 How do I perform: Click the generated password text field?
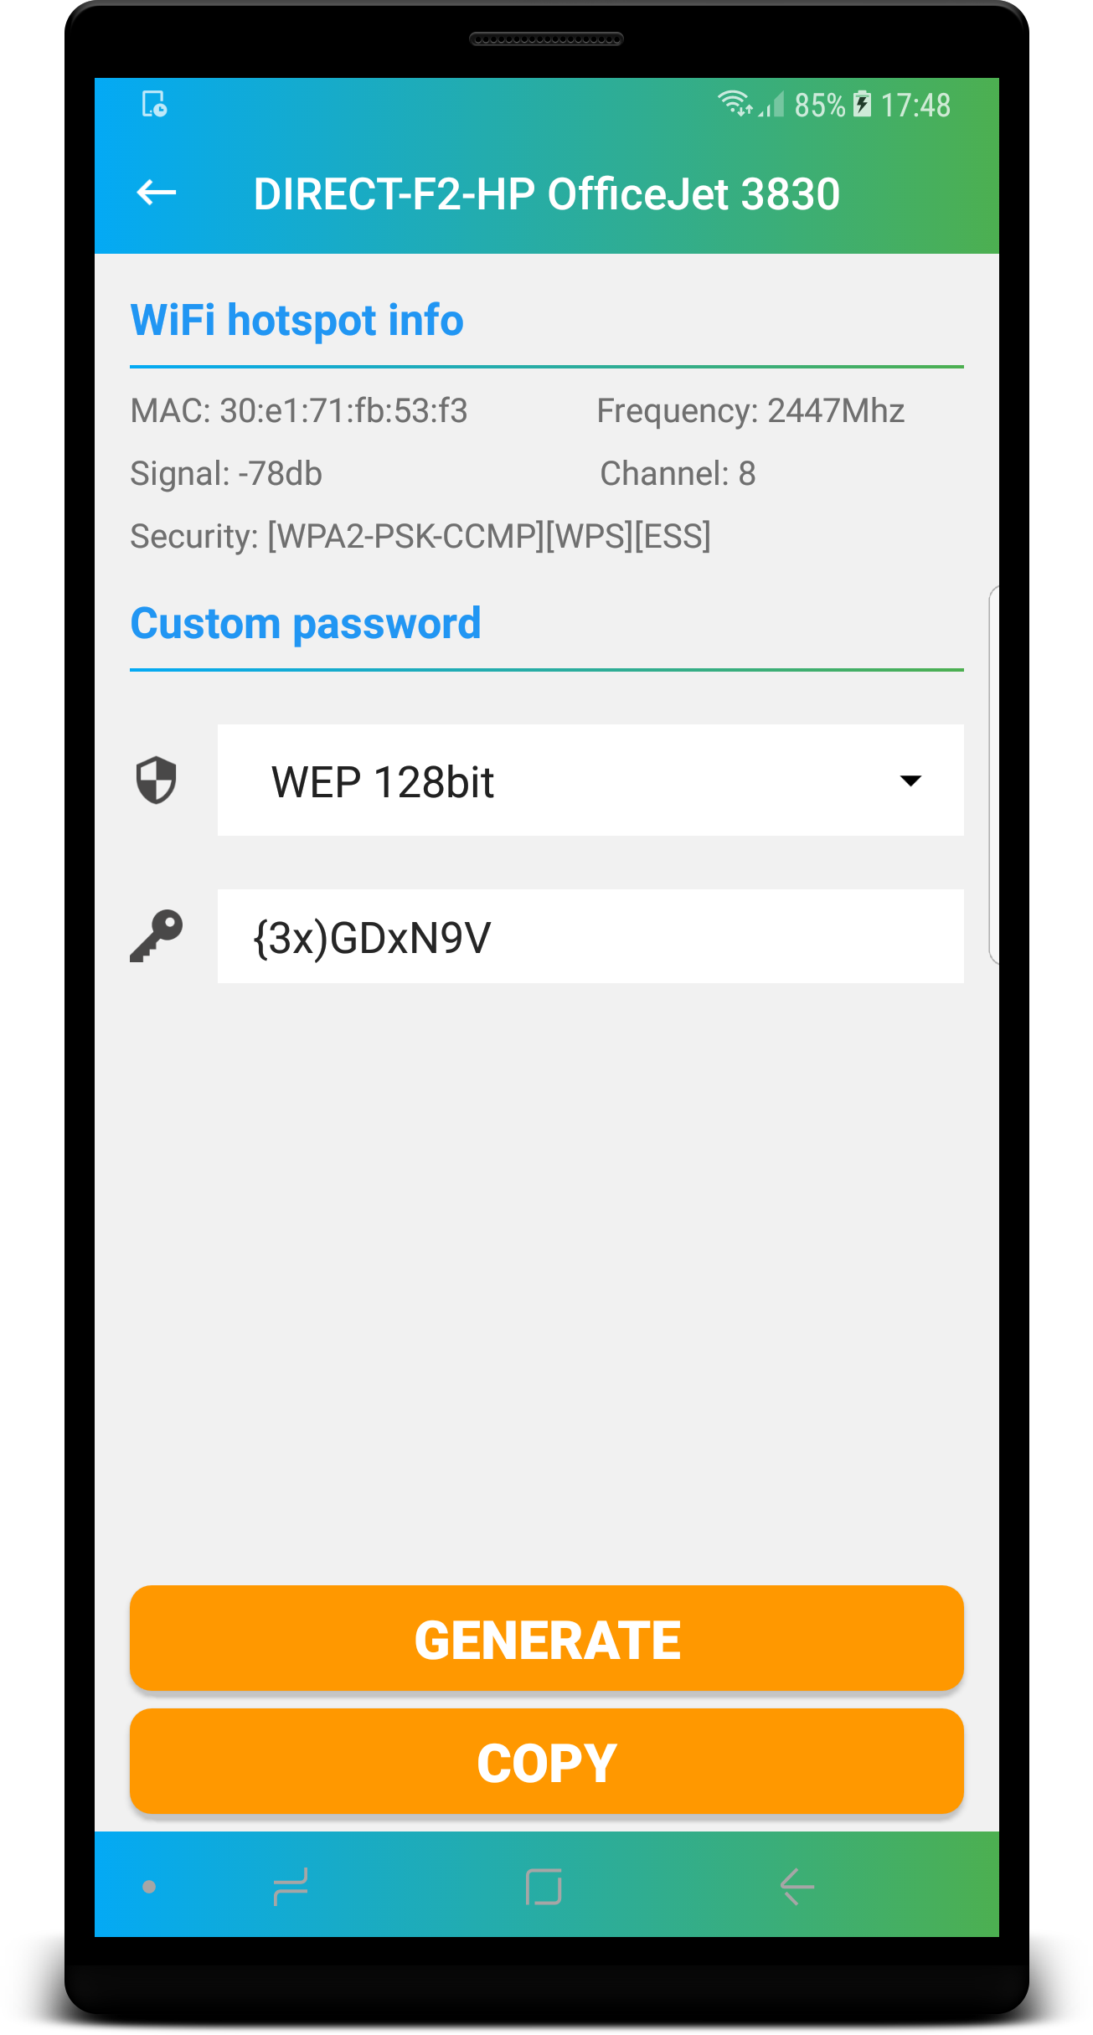[x=590, y=936]
